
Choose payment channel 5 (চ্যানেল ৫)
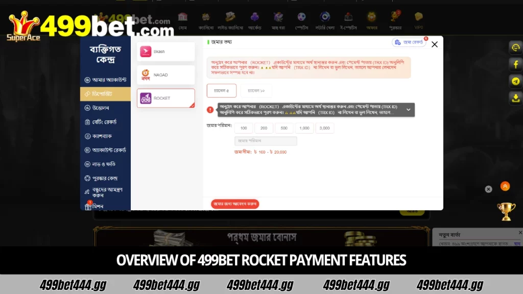pyautogui.click(x=222, y=91)
